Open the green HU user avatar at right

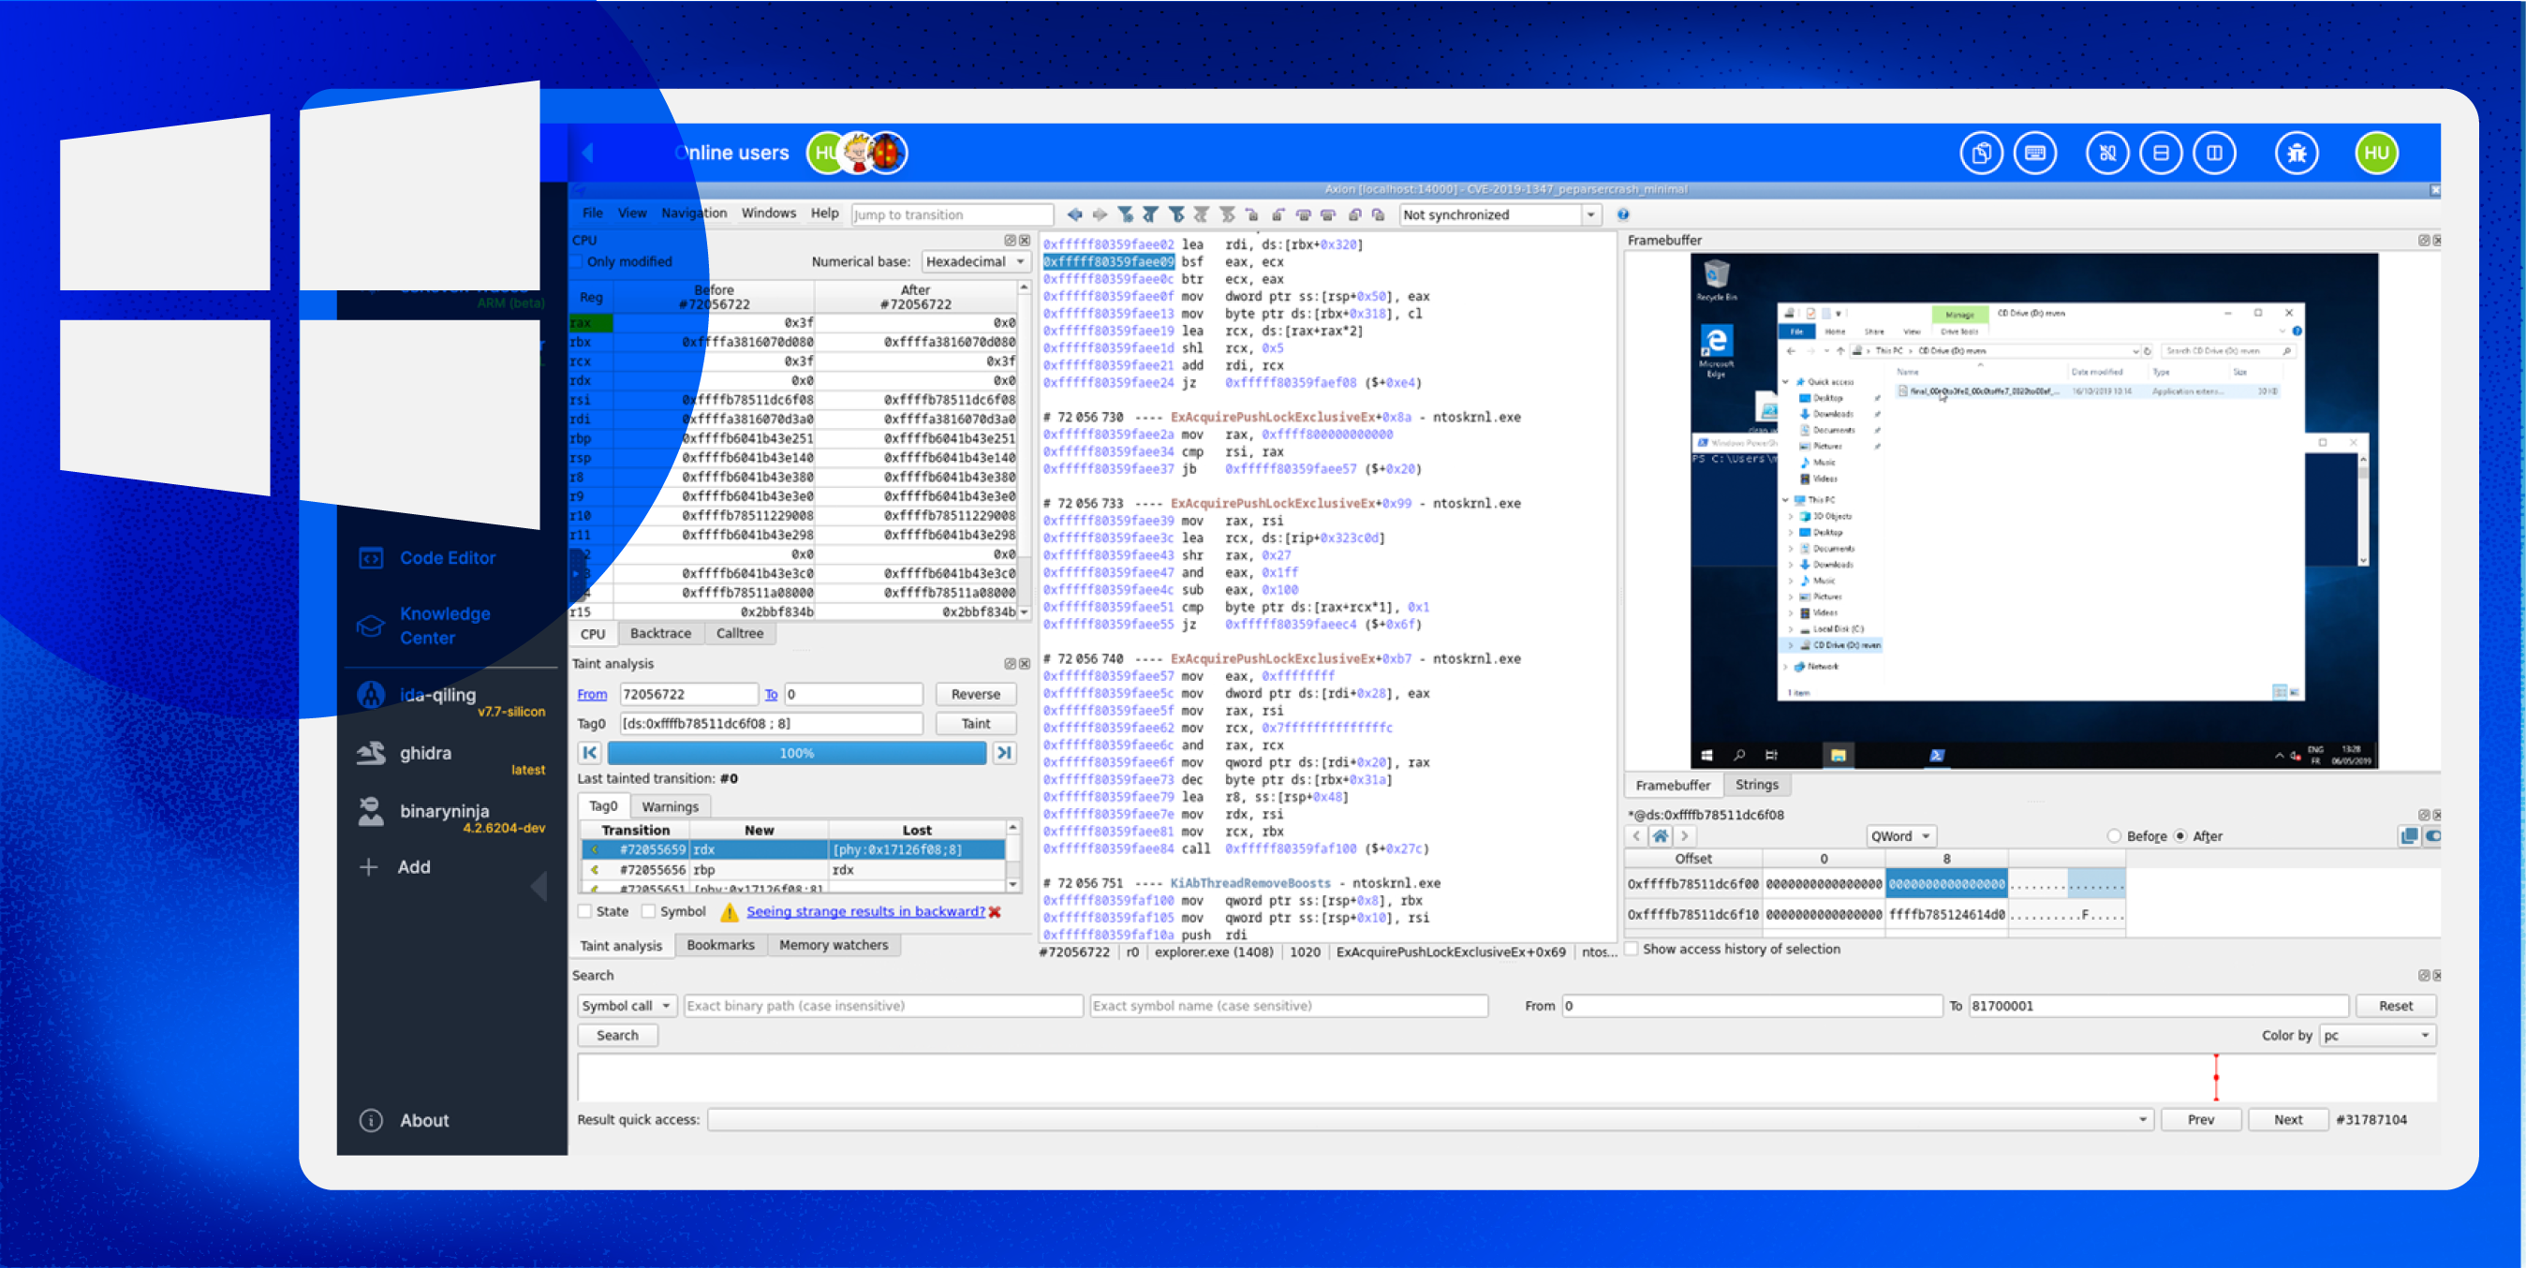tap(2376, 153)
